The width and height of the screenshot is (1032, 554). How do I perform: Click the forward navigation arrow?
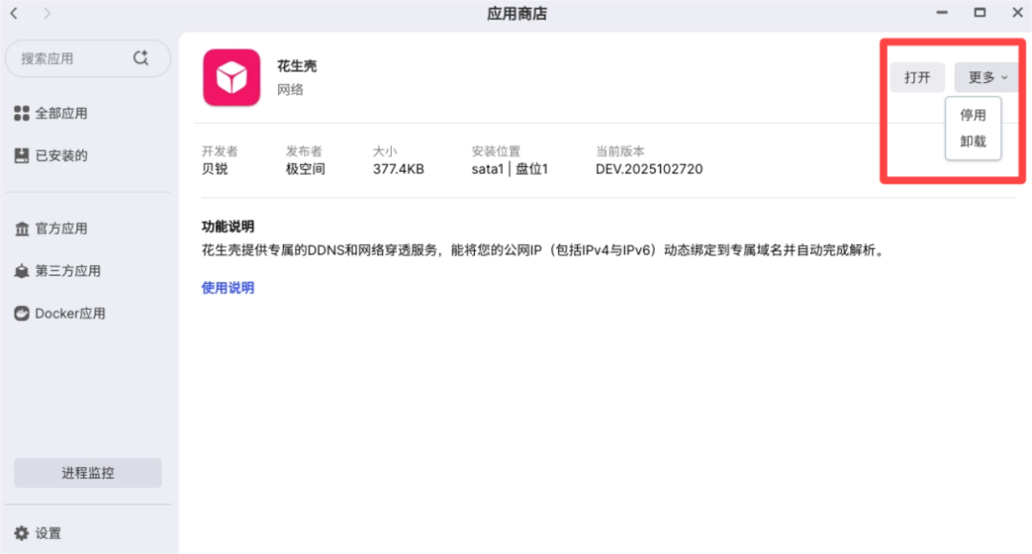[47, 13]
